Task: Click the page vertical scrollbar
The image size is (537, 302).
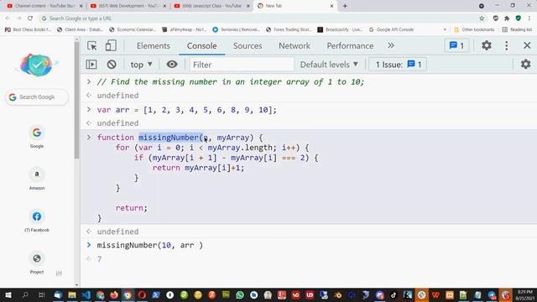Action: click(x=76, y=102)
